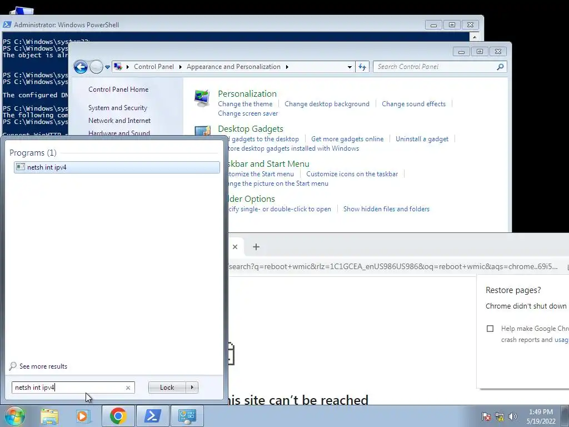
Task: Open the recent pages dropdown beside Forward
Action: (107, 67)
